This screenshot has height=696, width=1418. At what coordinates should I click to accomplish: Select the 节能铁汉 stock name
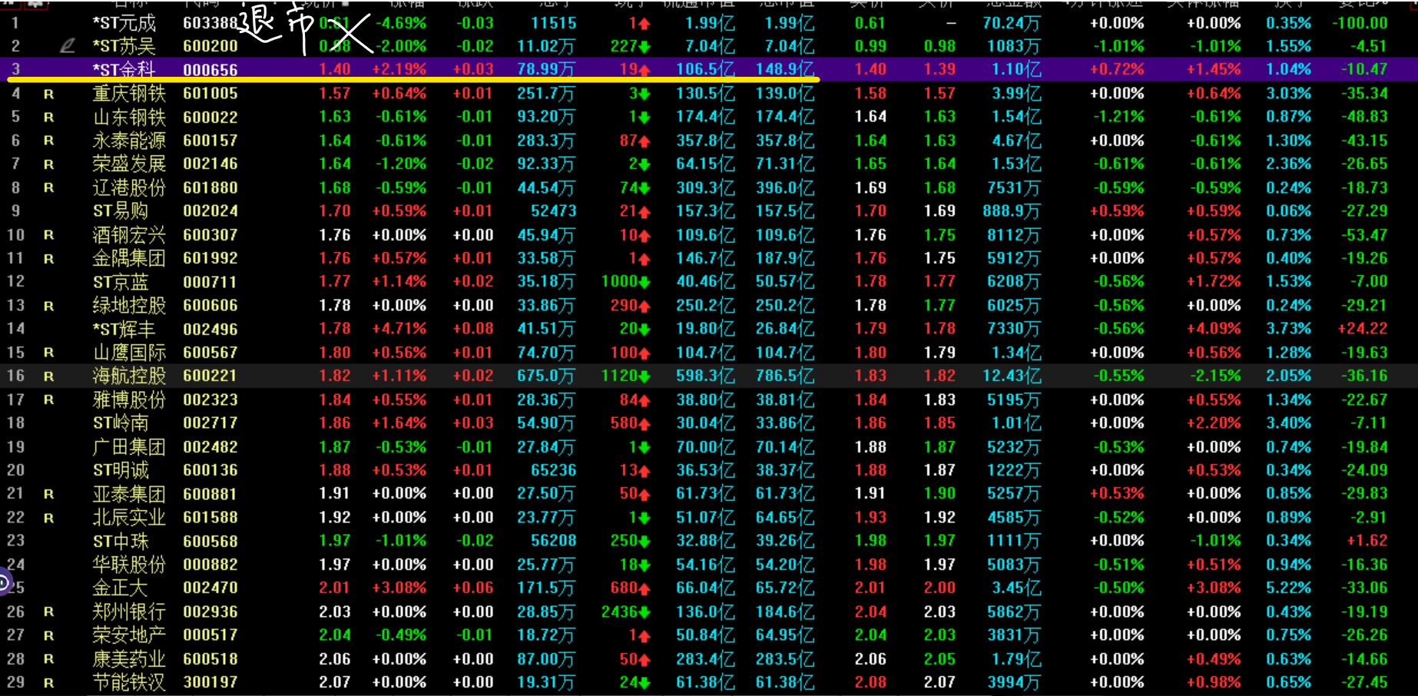coord(129,682)
